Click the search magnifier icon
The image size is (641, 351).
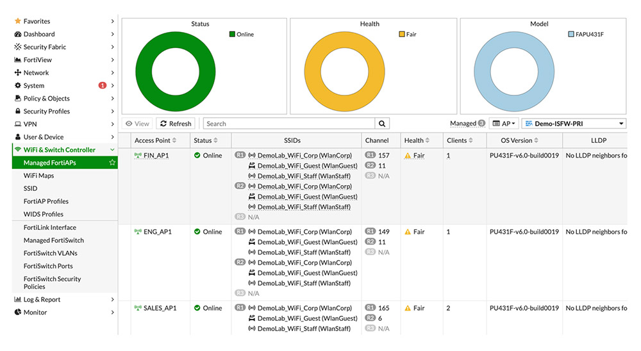382,124
